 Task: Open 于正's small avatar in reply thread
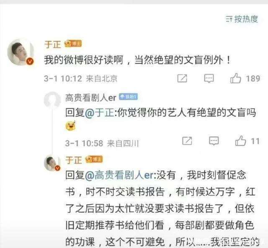point(52,163)
